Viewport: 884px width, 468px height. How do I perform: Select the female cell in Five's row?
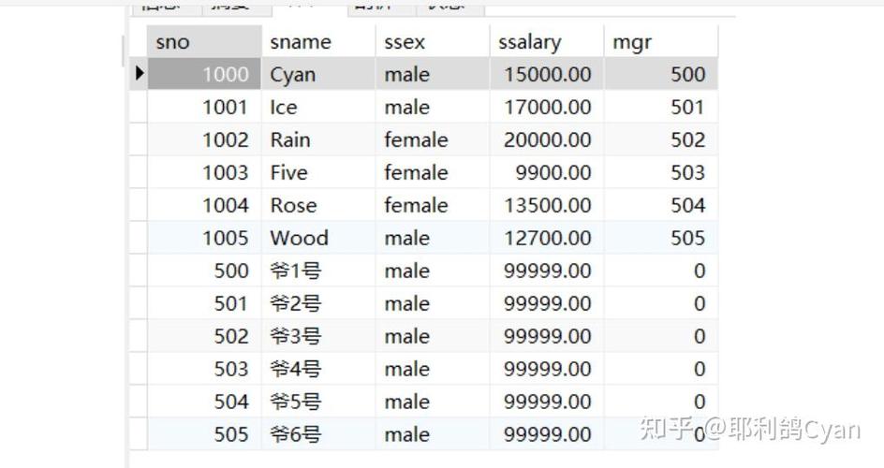tap(433, 172)
